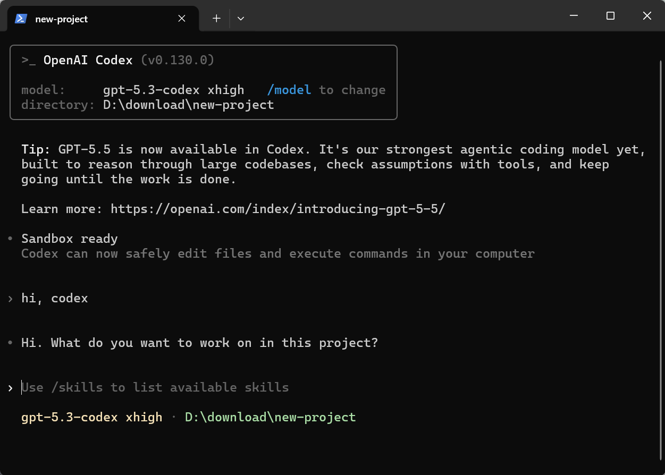Click the bold Tip: label

(36, 149)
